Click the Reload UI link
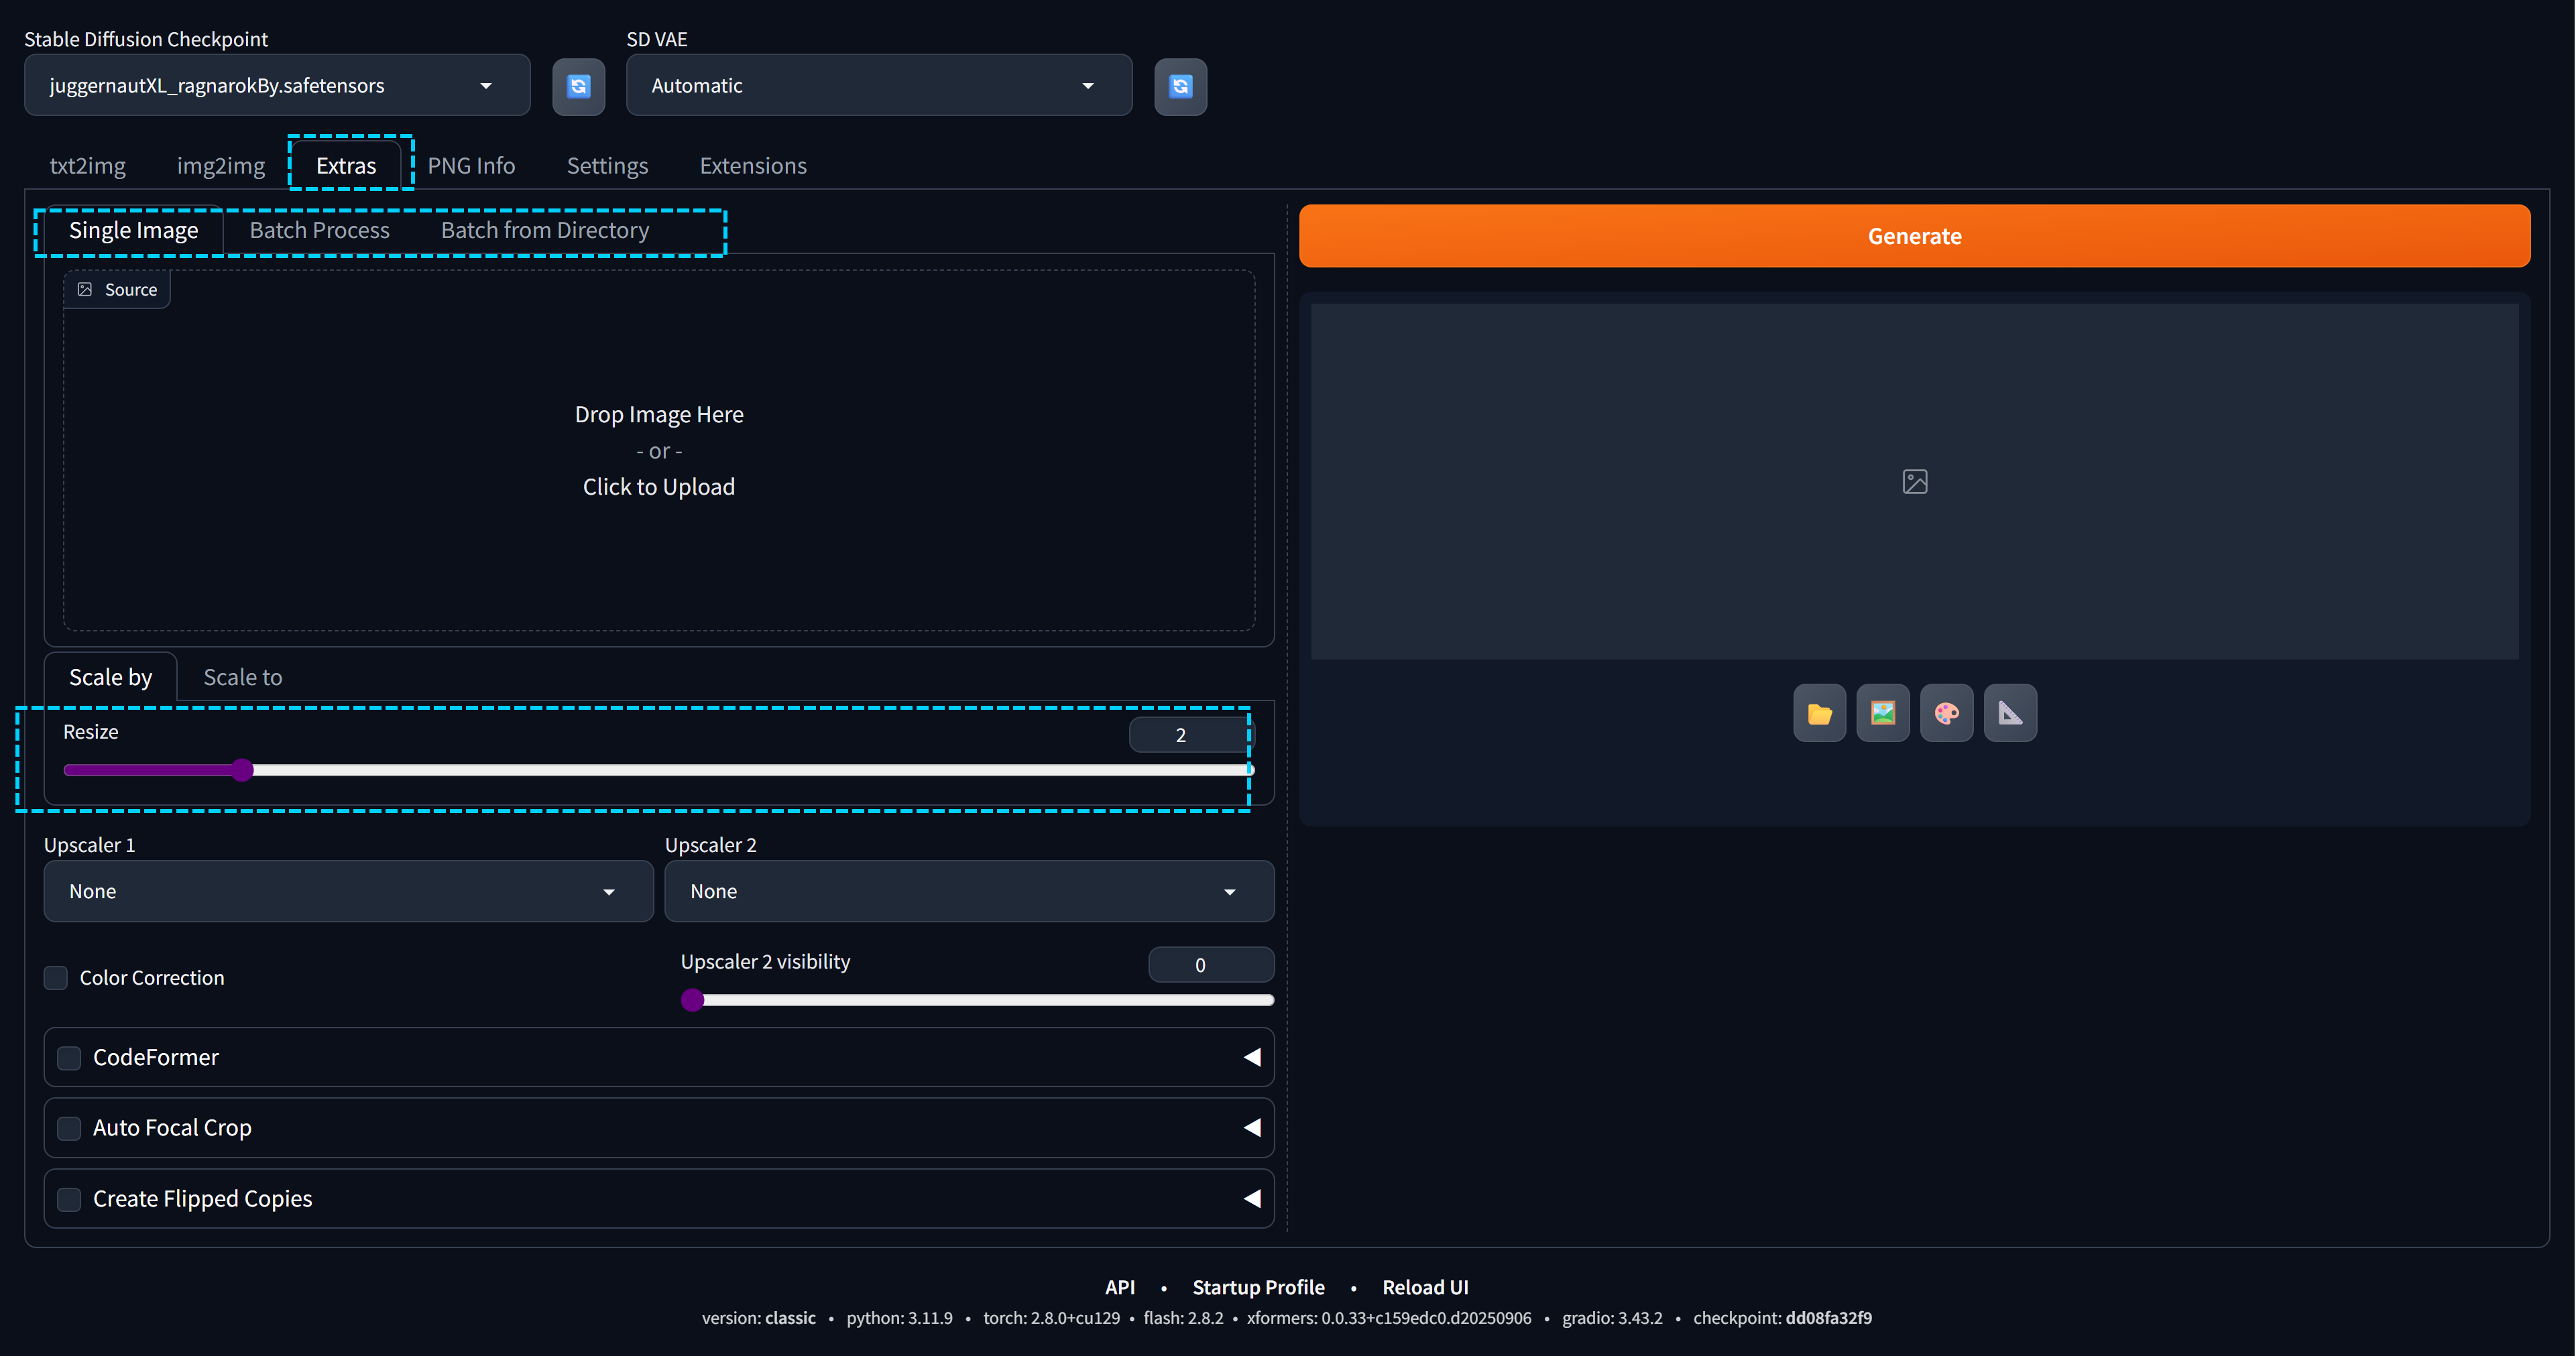This screenshot has width=2576, height=1356. coord(1424,1287)
